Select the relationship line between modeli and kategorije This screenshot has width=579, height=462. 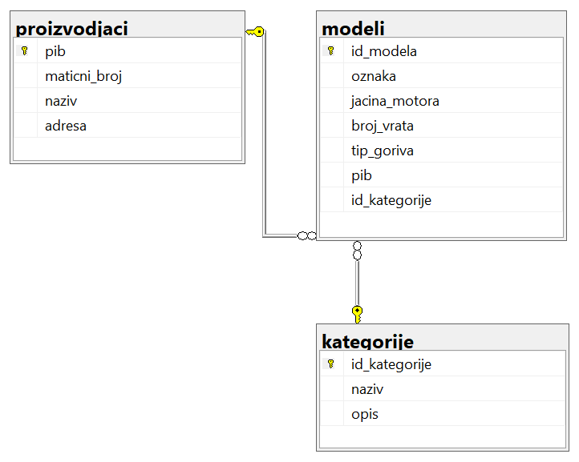[357, 283]
